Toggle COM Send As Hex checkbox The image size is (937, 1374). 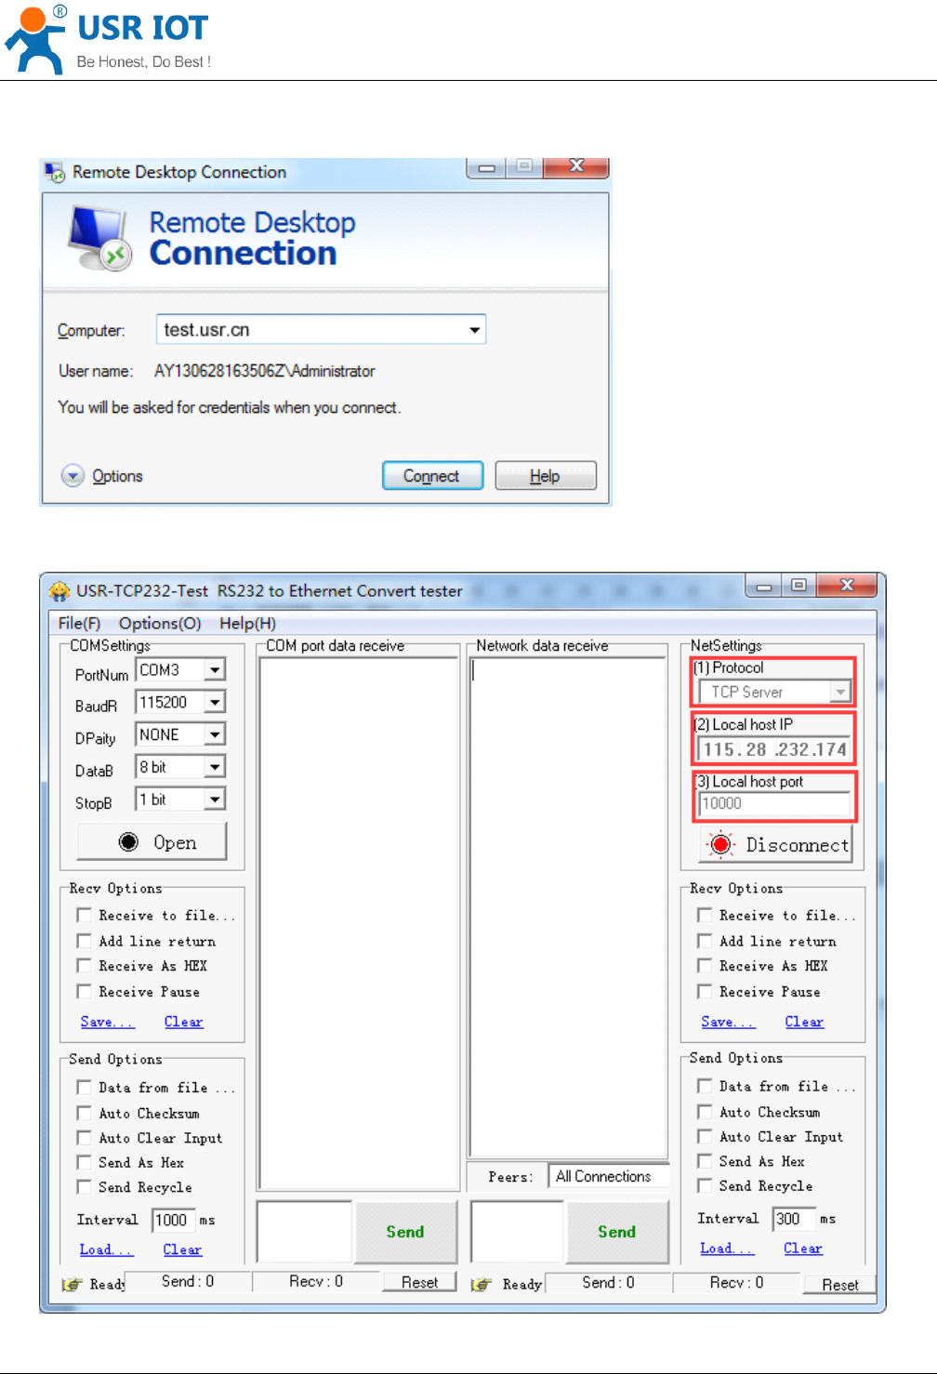click(x=85, y=1162)
